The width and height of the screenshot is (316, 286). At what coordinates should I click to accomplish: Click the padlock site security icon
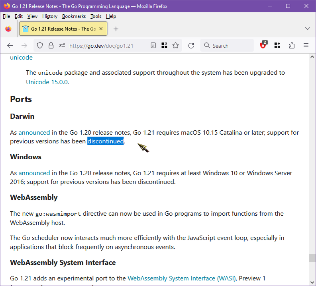click(x=51, y=46)
